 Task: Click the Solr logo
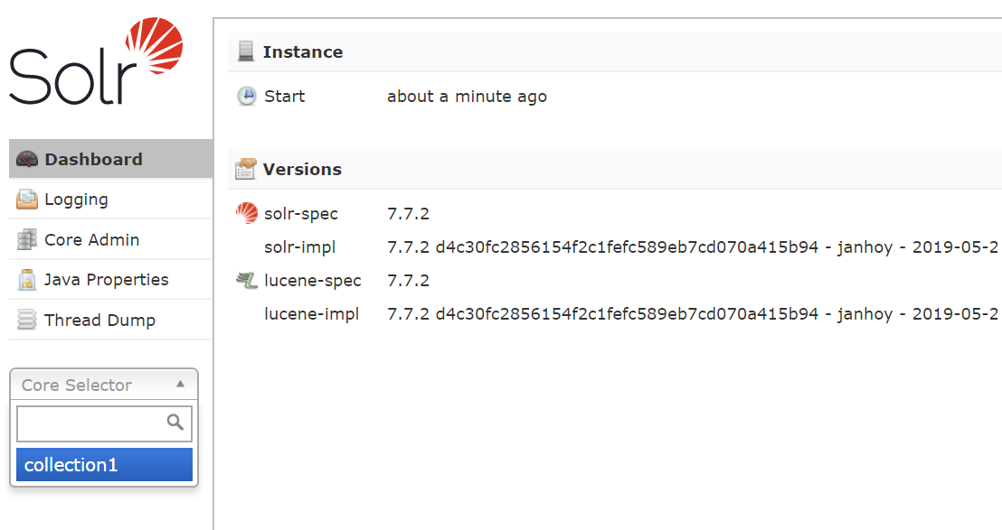(96, 63)
